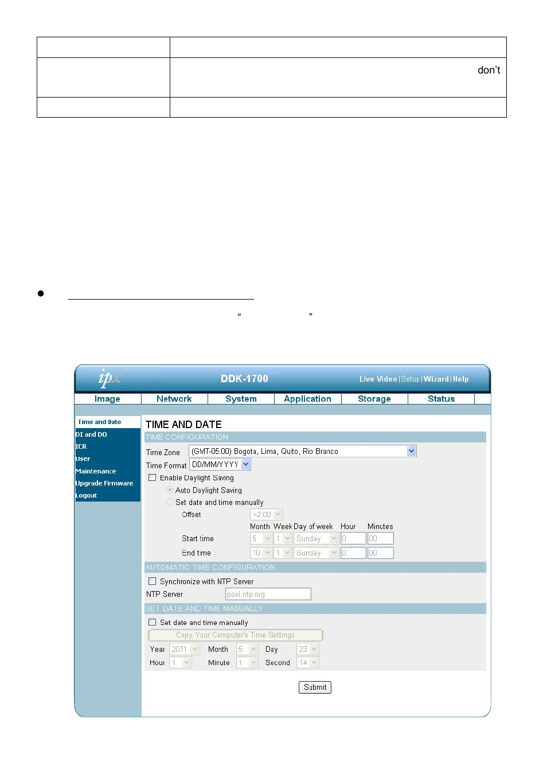Open Upgrade Firmware sidebar item

point(104,483)
